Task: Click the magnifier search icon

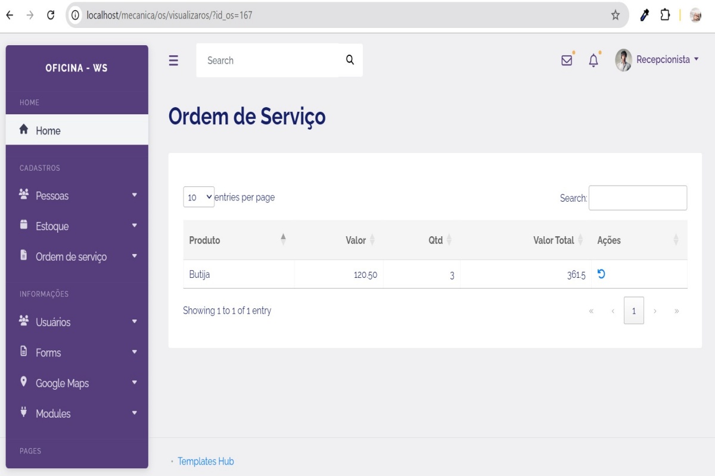Action: tap(350, 60)
